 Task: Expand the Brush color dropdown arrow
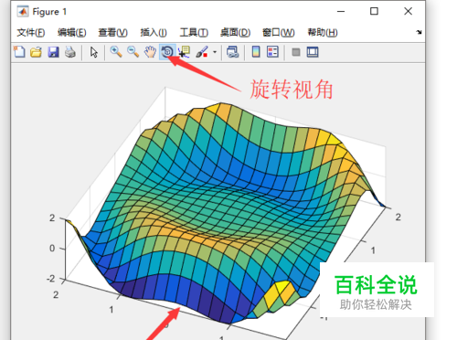(215, 52)
